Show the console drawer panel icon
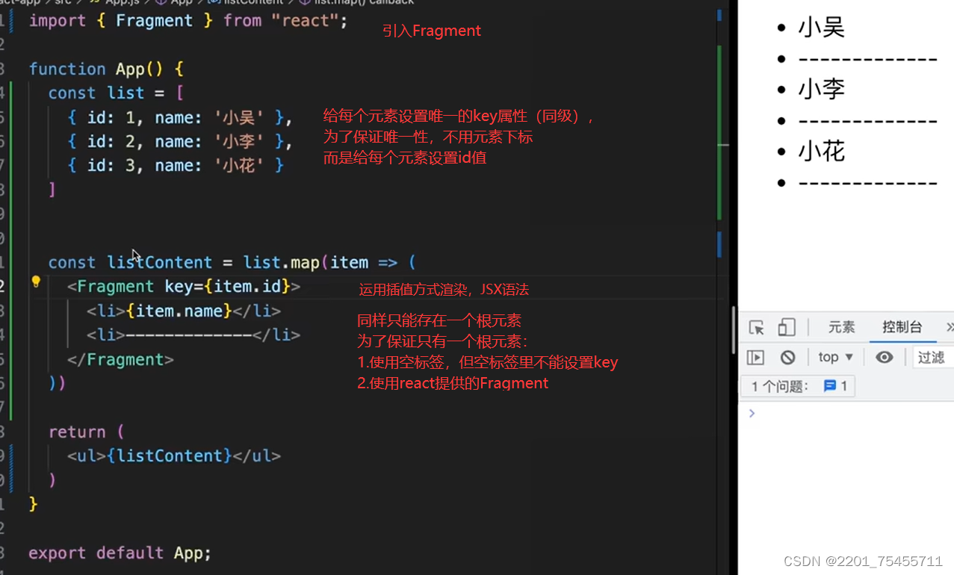The width and height of the screenshot is (954, 575). [755, 357]
